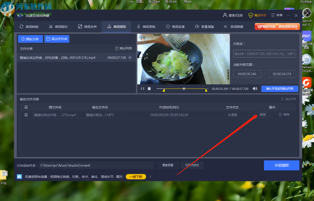Click the orange browser desktop icon

click(x=307, y=86)
